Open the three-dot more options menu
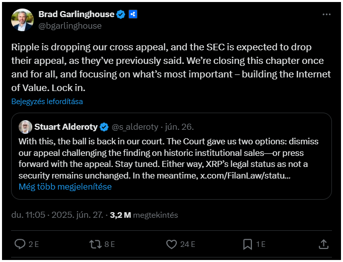 coord(326,15)
